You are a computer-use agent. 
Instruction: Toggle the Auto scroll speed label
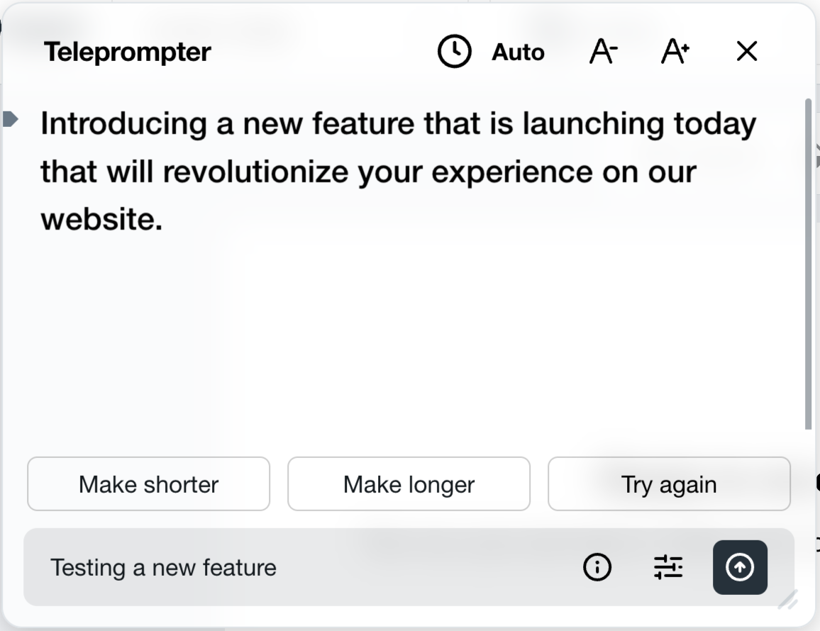click(x=518, y=52)
